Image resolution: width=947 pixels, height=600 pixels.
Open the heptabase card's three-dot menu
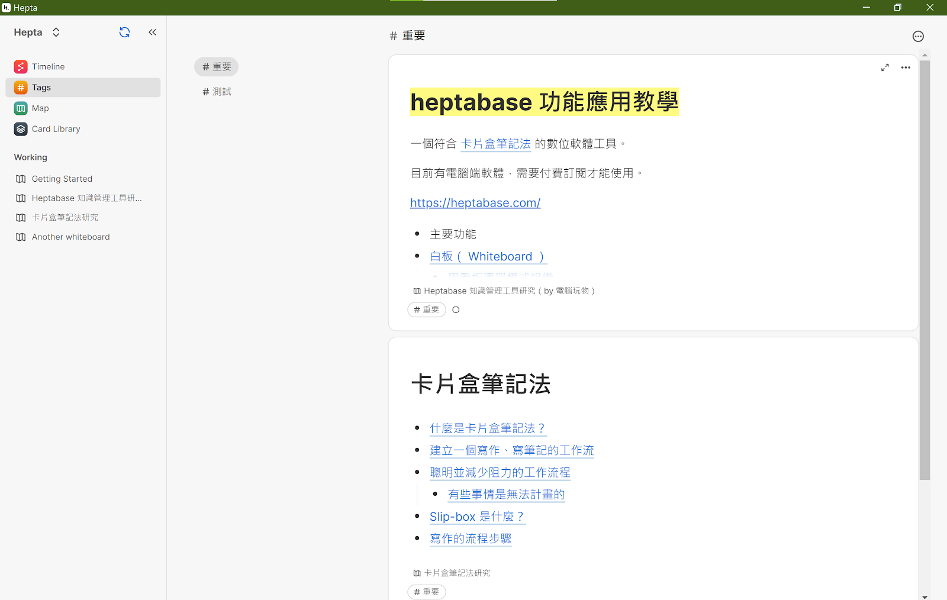click(x=906, y=67)
